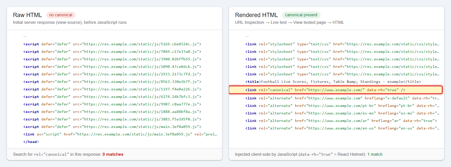
Task: Click the script line with 1090.47ce0dcb.js
Action: pyautogui.click(x=112, y=67)
